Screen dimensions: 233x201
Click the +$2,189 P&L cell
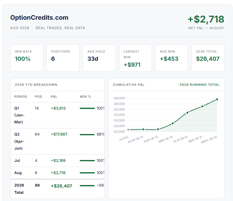pyautogui.click(x=58, y=161)
